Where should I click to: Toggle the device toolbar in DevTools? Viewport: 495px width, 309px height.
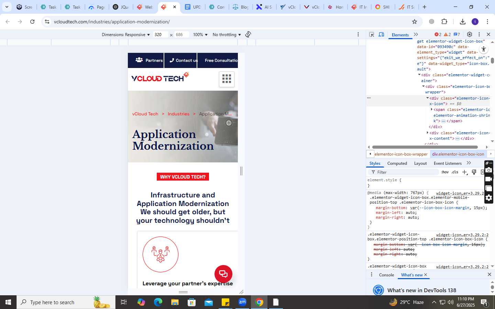pos(381,34)
